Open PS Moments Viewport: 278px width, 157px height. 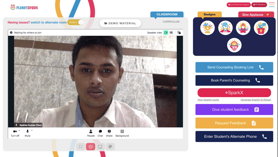click(x=259, y=5)
